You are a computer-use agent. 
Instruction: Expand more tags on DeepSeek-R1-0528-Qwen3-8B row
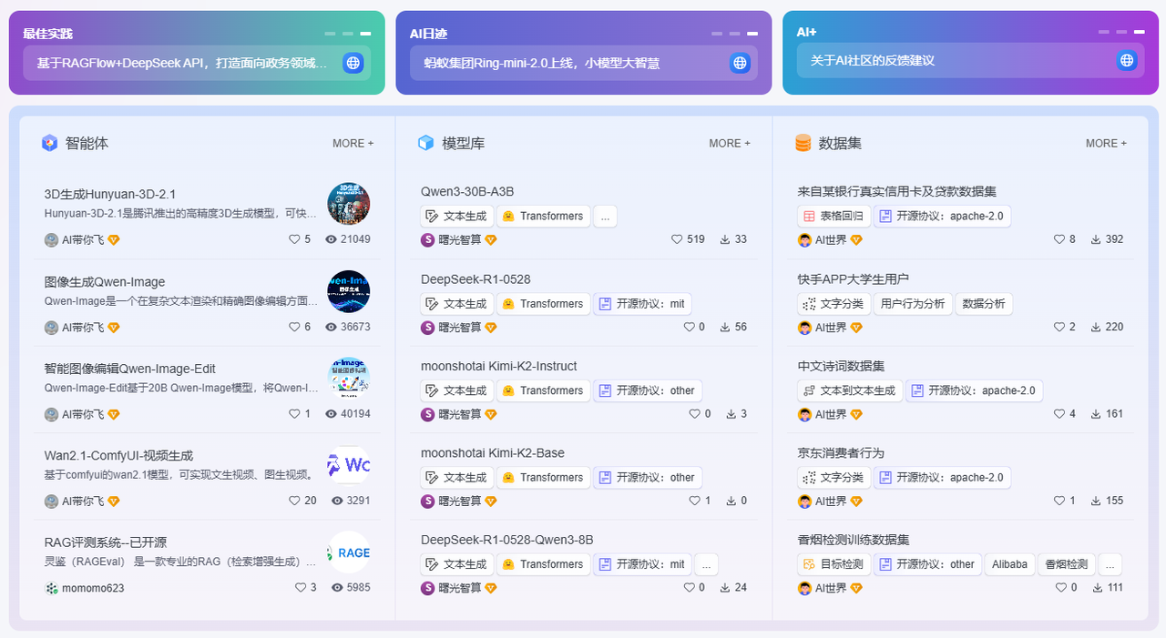707,564
